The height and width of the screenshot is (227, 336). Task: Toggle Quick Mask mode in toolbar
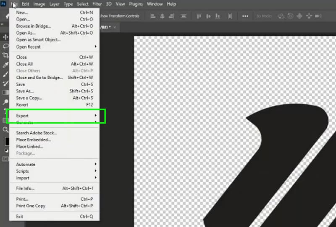(5, 159)
